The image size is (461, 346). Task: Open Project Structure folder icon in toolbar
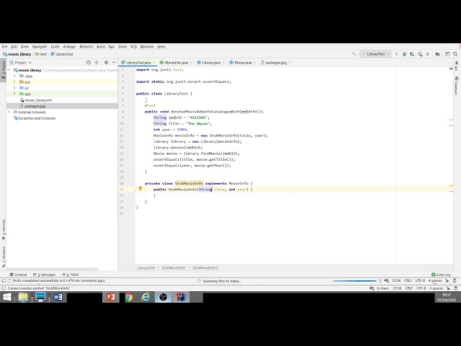(x=438, y=54)
